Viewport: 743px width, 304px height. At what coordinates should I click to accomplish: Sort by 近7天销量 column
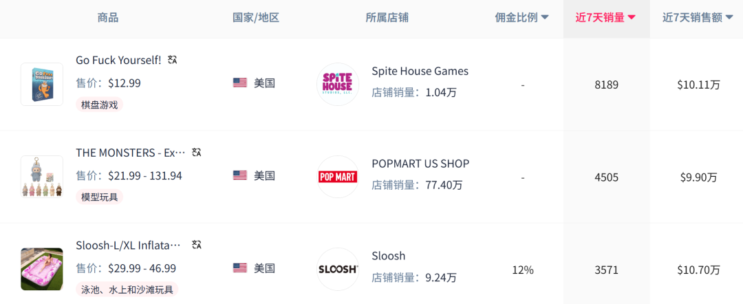click(x=605, y=18)
